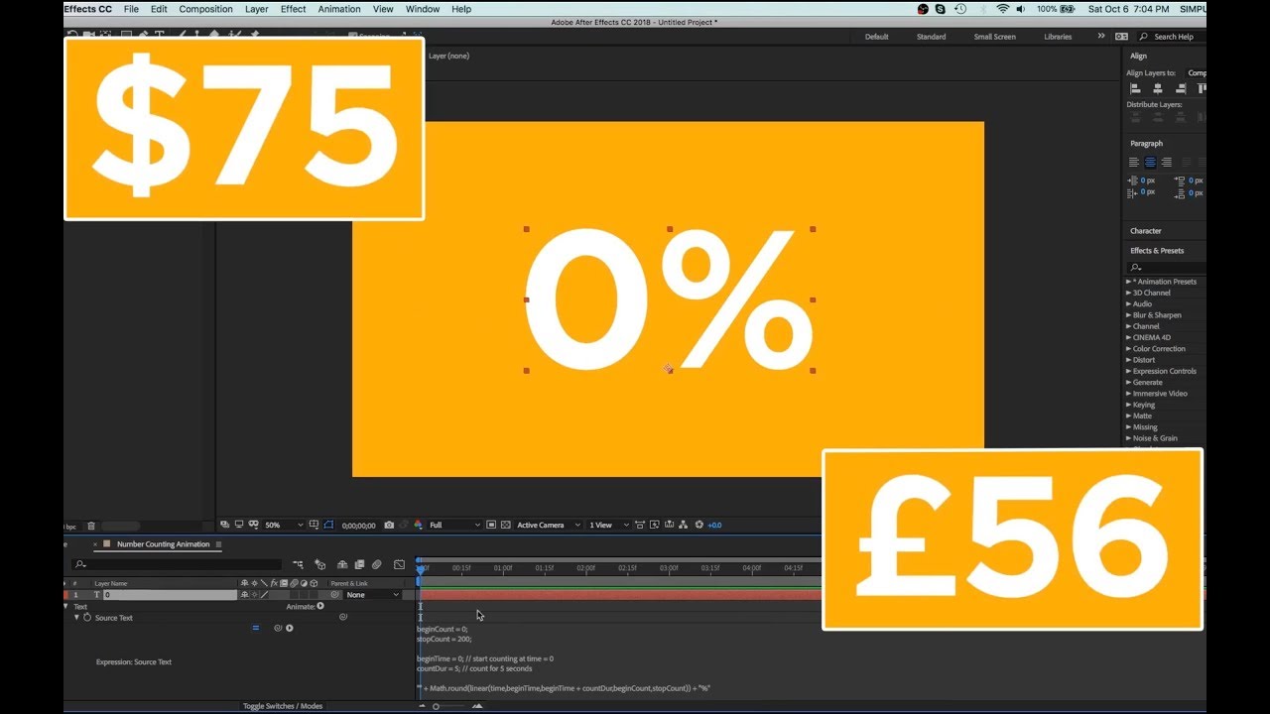Click the Source Text stopwatch icon
1270x714 pixels.
[87, 617]
